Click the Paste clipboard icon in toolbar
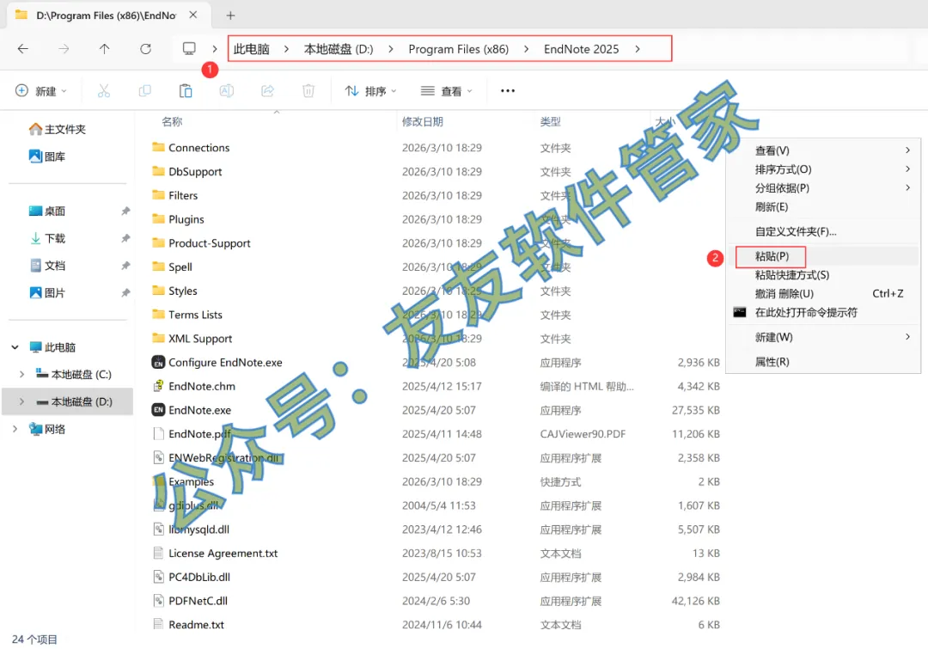This screenshot has height=649, width=928. coord(186,90)
